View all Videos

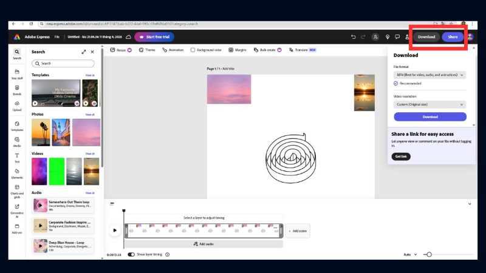pyautogui.click(x=90, y=153)
